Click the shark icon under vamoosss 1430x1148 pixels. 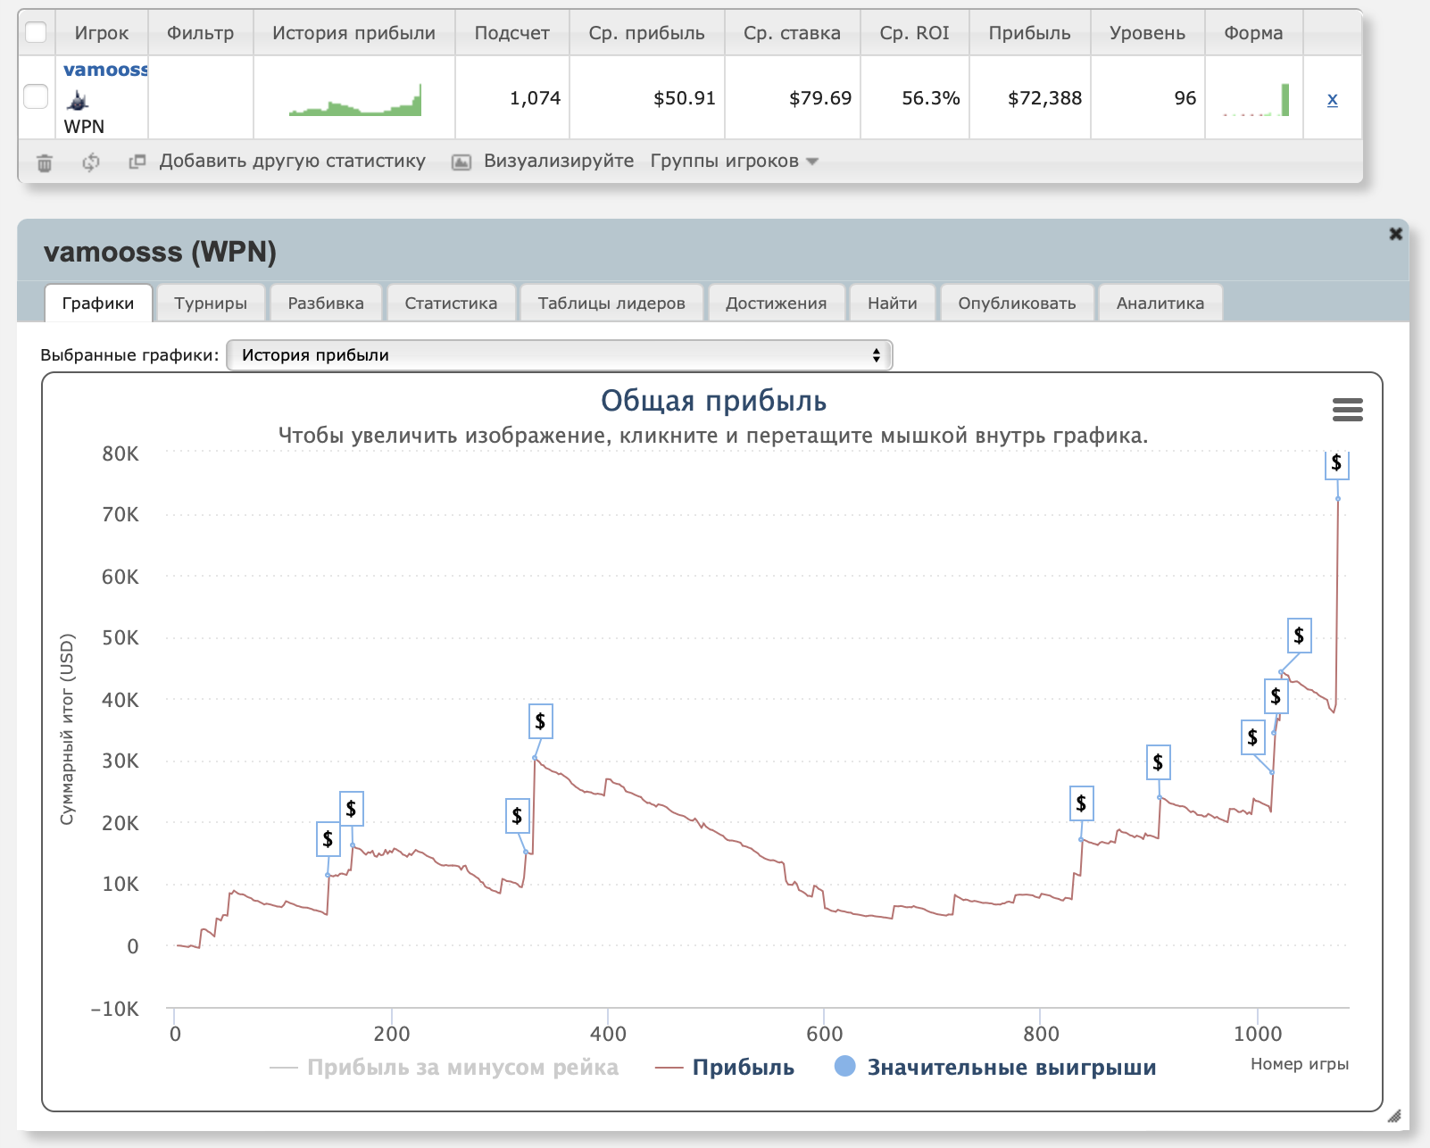[x=78, y=100]
